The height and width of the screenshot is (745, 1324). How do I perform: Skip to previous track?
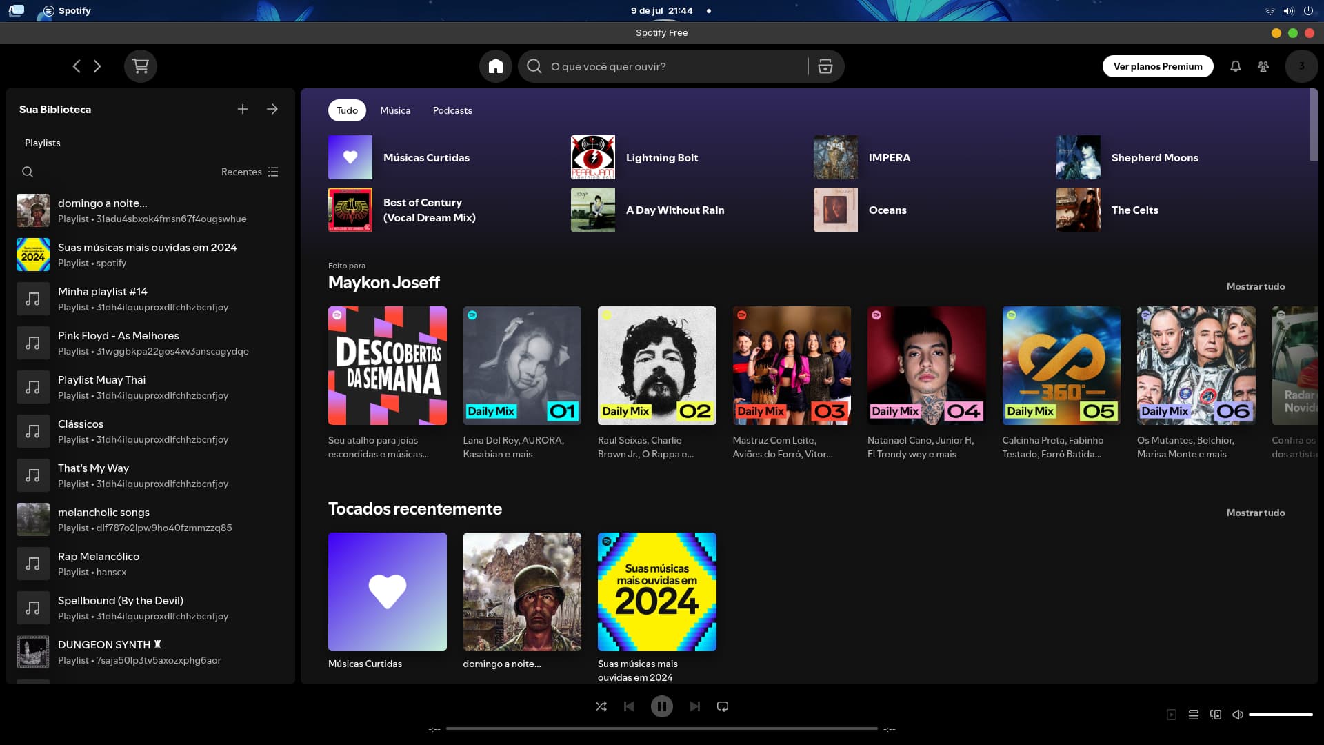click(x=629, y=706)
